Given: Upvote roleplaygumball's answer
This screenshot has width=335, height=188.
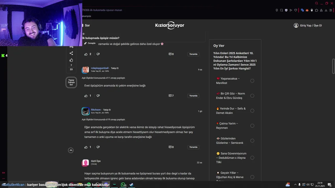Looking at the screenshot, I should (86, 96).
